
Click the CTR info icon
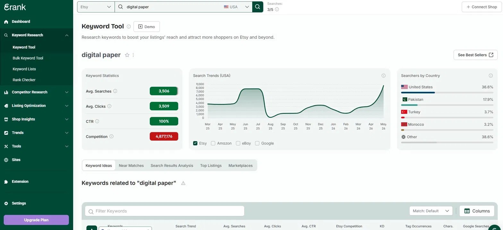[97, 121]
